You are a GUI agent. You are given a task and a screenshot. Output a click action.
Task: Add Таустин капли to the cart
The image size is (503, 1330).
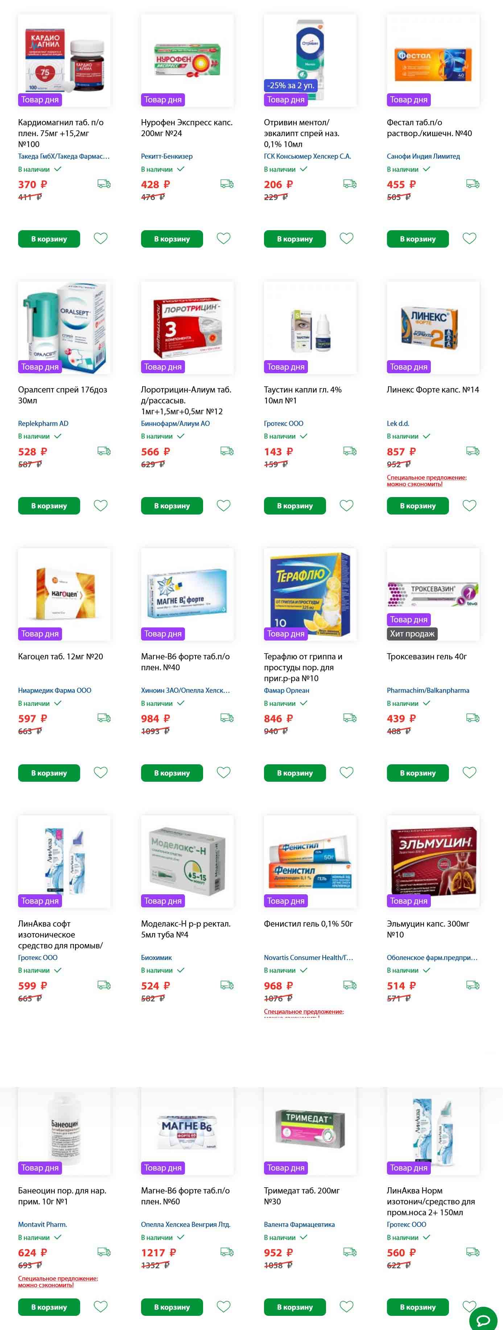[295, 506]
